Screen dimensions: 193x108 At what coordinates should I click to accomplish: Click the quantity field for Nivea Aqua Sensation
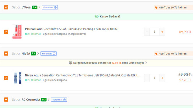pyautogui.click(x=155, y=78)
